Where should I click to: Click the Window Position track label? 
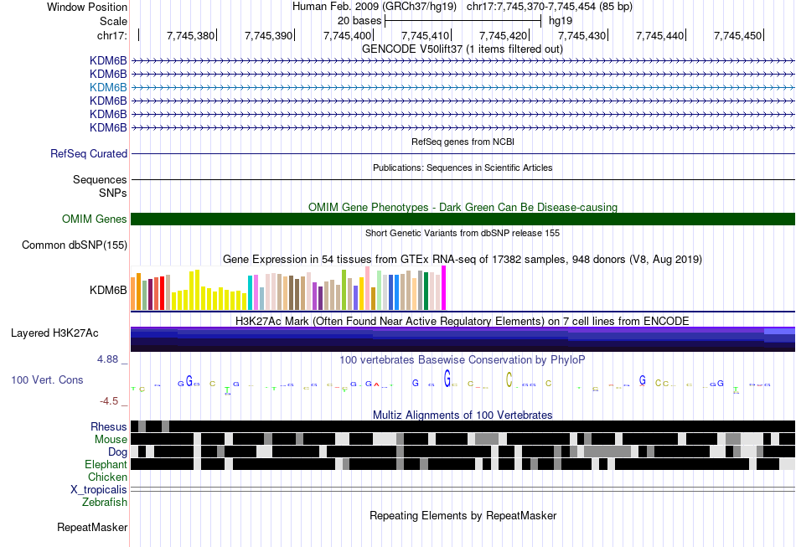87,7
